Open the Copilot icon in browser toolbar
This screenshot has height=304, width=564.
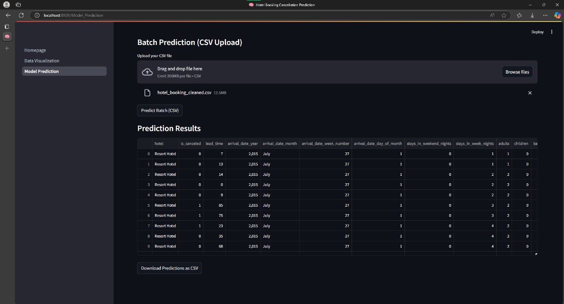(x=557, y=15)
